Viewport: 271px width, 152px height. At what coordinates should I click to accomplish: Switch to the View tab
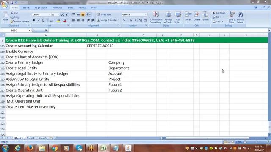pyautogui.click(x=94, y=8)
